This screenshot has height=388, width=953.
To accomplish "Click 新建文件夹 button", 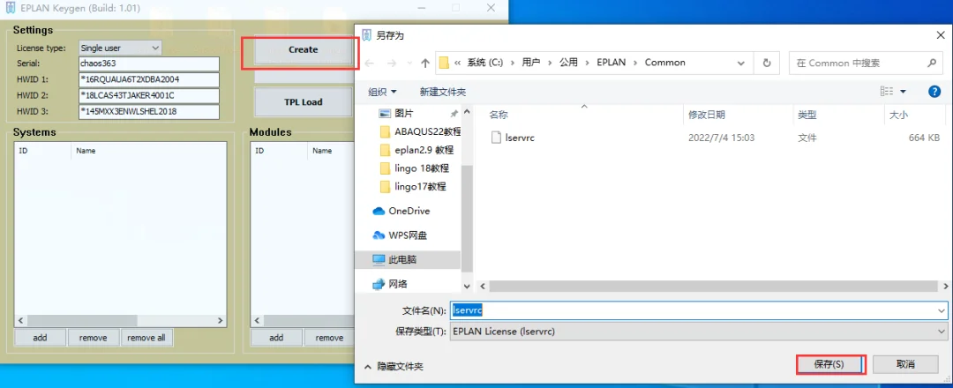I will pyautogui.click(x=442, y=92).
